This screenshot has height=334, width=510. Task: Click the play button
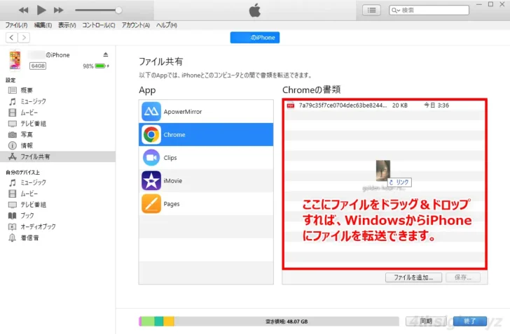click(41, 10)
